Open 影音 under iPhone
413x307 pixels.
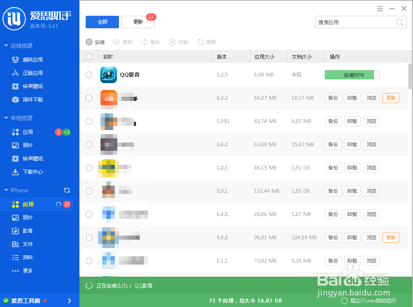click(22, 231)
